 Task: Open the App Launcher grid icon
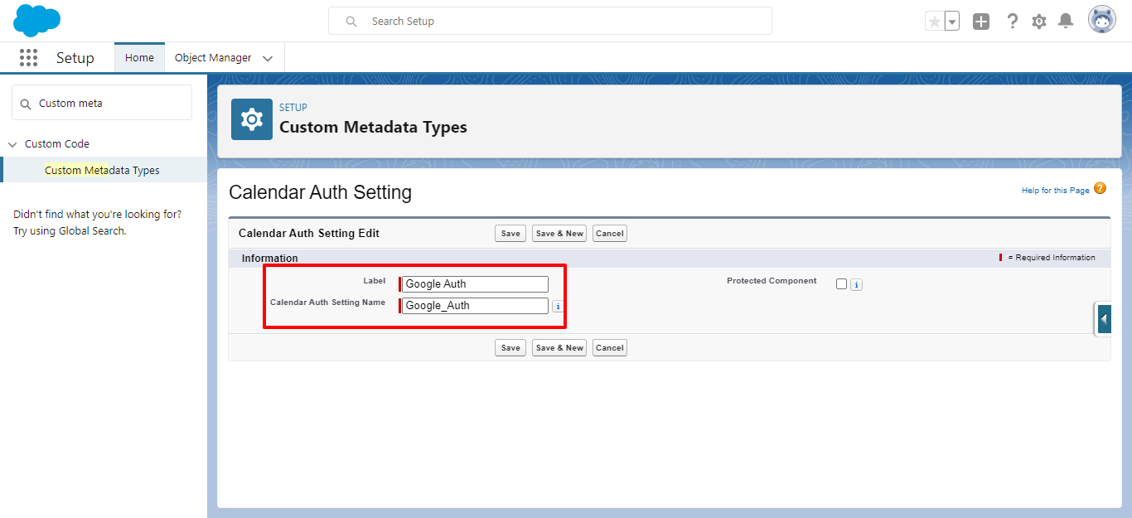click(29, 58)
